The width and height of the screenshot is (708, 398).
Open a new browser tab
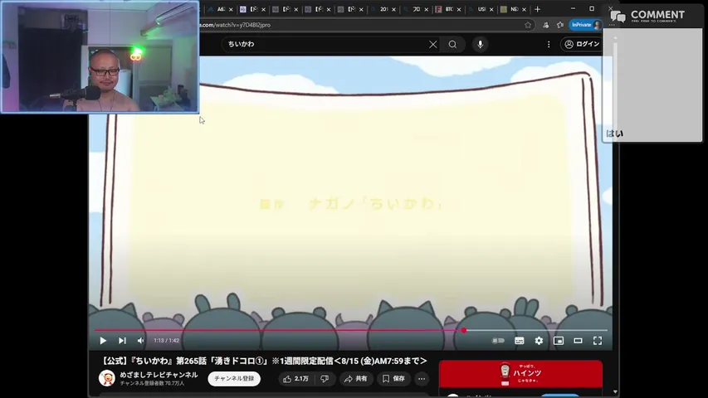pos(537,9)
